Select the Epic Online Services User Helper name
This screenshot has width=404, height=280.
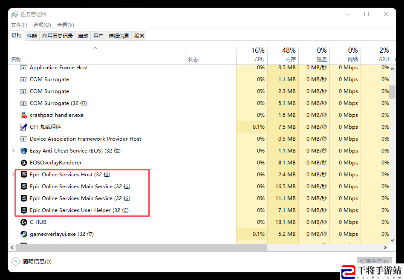pyautogui.click(x=79, y=210)
